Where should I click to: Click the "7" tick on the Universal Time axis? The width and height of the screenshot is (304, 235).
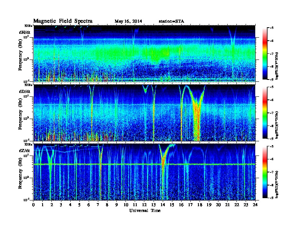point(98,205)
